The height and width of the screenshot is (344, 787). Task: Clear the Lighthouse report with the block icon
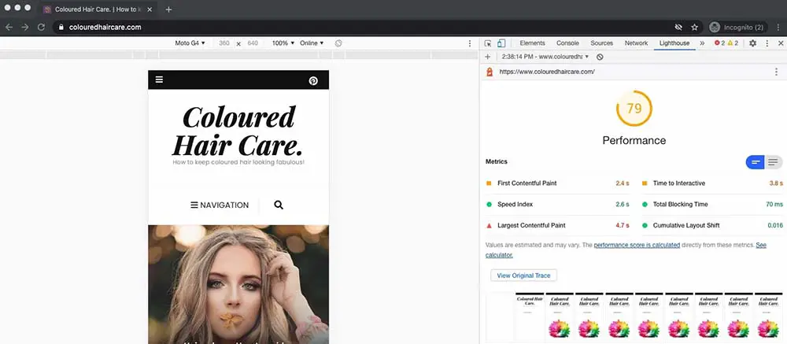(600, 57)
